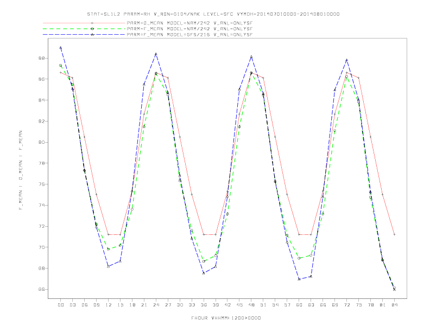Click green NAM circle marker at hour 12
Viewport: 430px width, 332px height.
coord(109,249)
